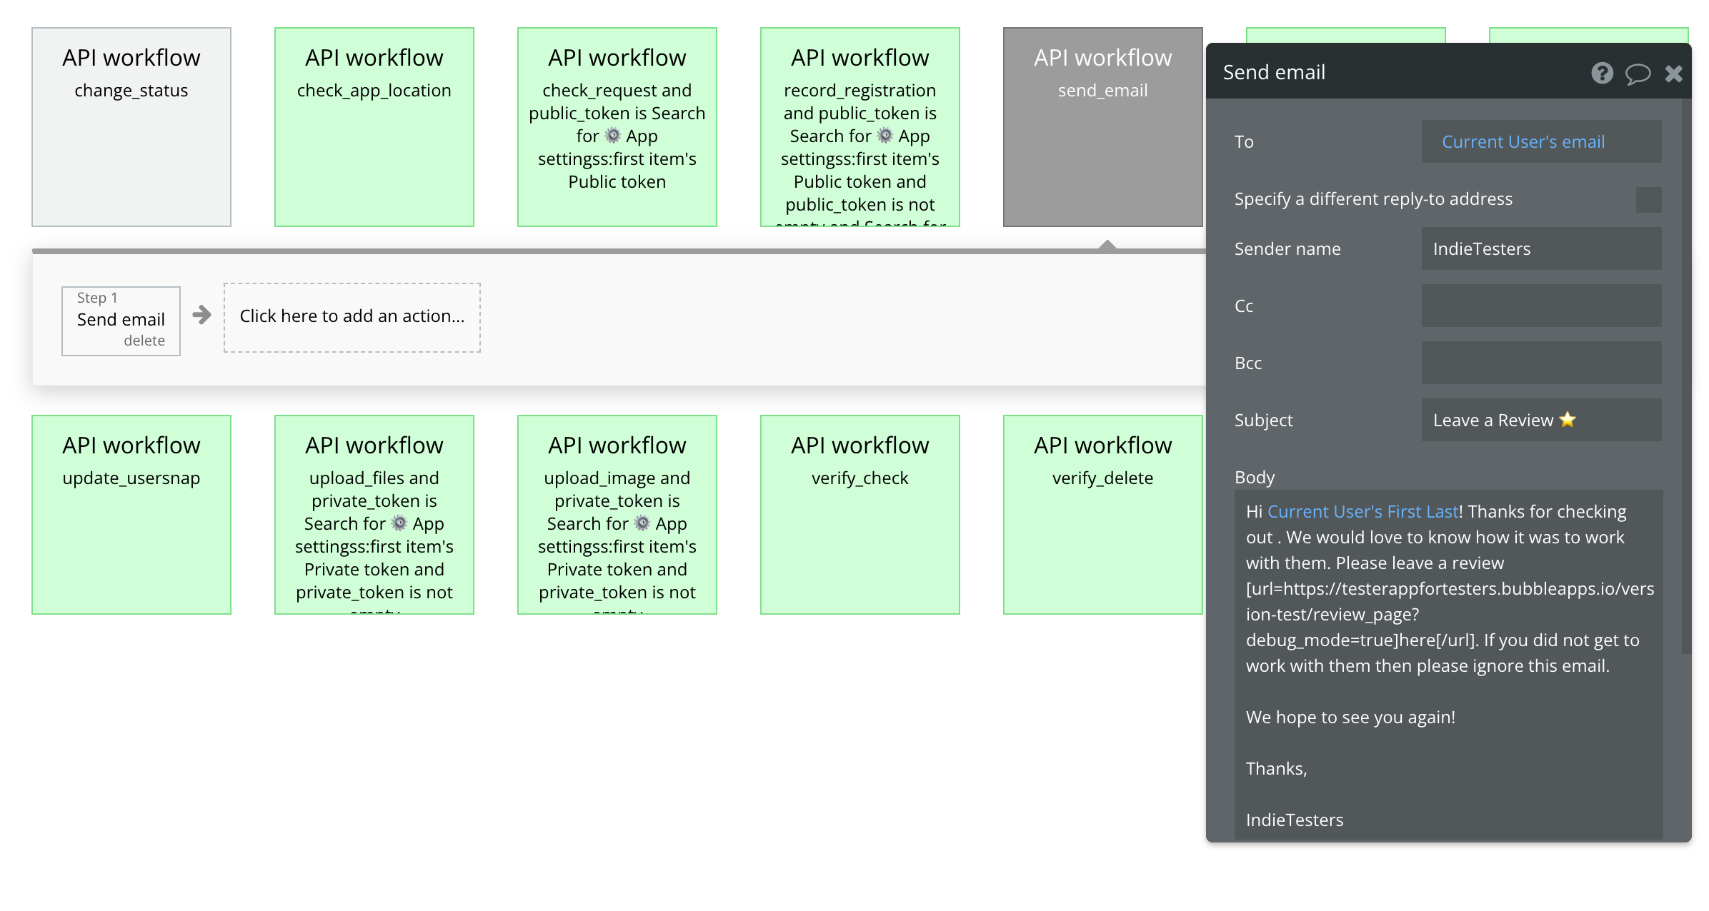This screenshot has height=911, width=1709.
Task: Click Current User's email expression
Action: click(x=1523, y=141)
